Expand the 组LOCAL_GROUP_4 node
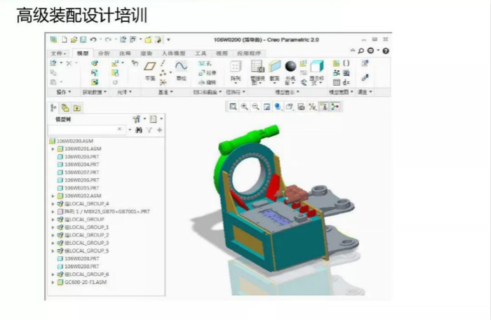The width and height of the screenshot is (491, 320). 53,204
